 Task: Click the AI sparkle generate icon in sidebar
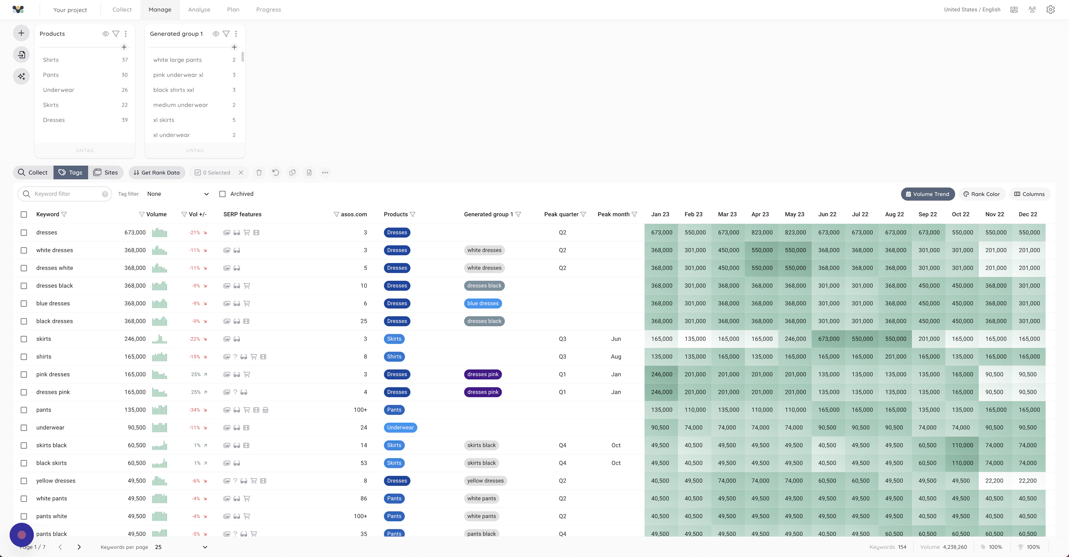point(21,76)
